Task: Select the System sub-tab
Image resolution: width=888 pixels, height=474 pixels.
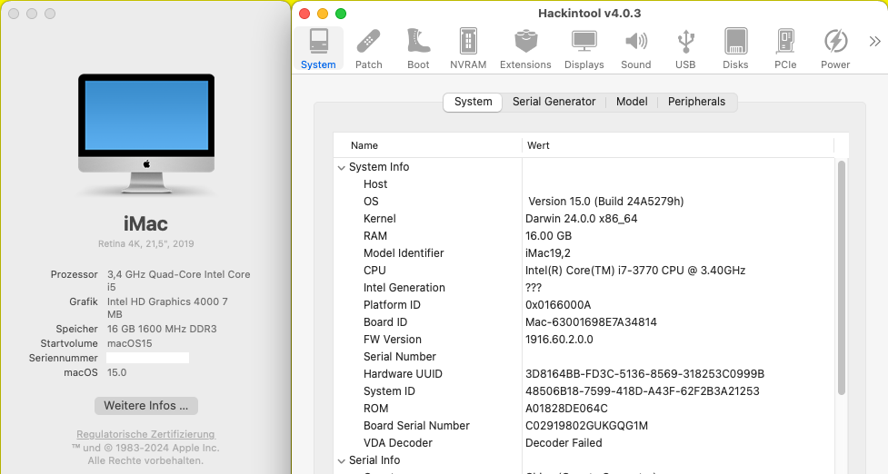Action: pyautogui.click(x=473, y=102)
